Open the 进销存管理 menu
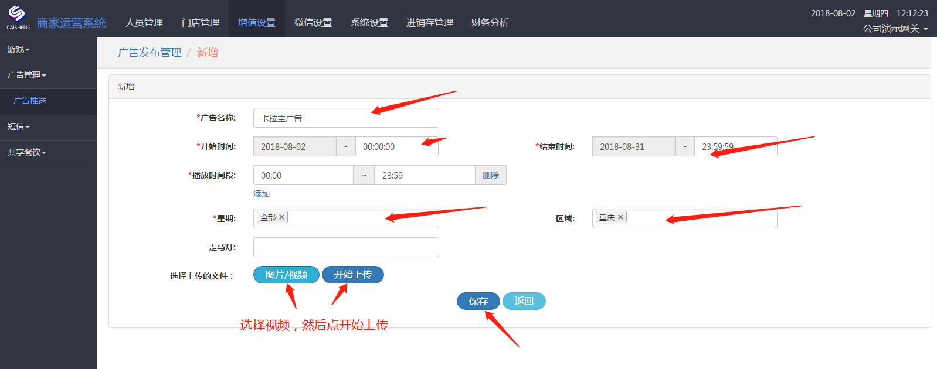Viewport: 937px width, 369px height. pyautogui.click(x=430, y=22)
